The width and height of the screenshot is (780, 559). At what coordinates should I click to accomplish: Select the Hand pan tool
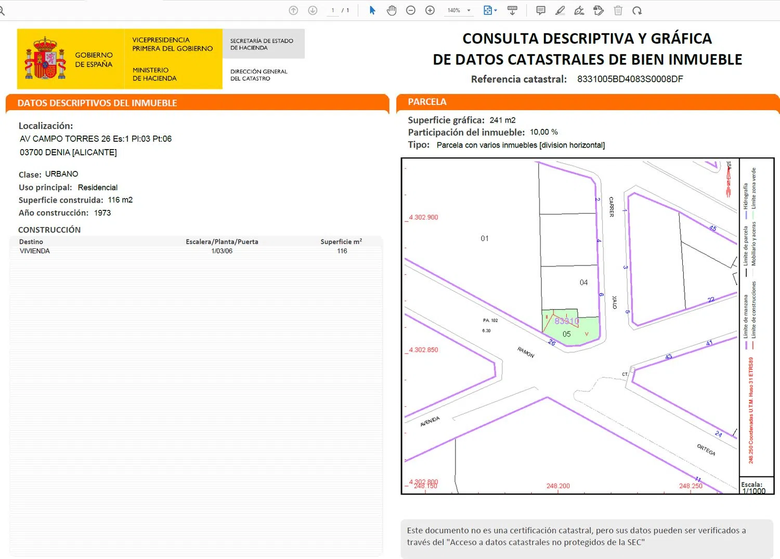392,10
